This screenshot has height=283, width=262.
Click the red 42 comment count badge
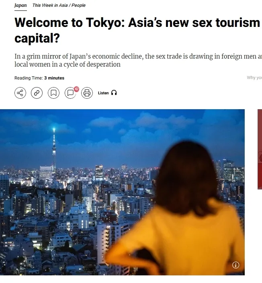[x=76, y=89]
